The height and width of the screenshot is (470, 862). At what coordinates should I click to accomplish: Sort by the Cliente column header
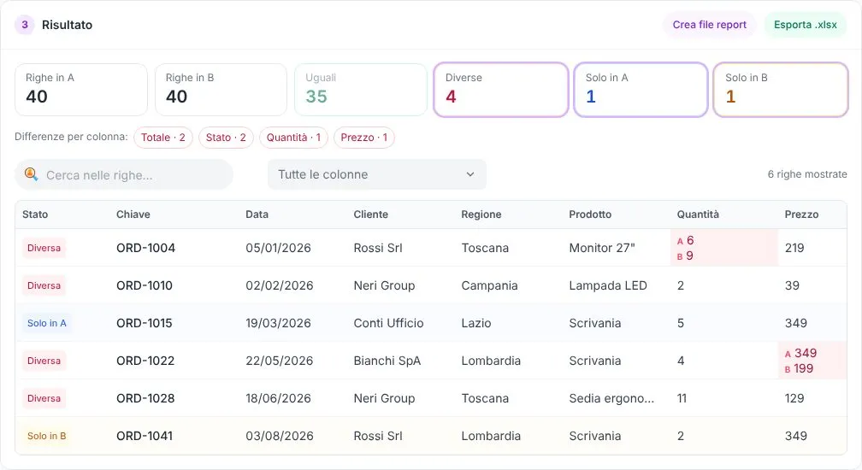tap(370, 214)
